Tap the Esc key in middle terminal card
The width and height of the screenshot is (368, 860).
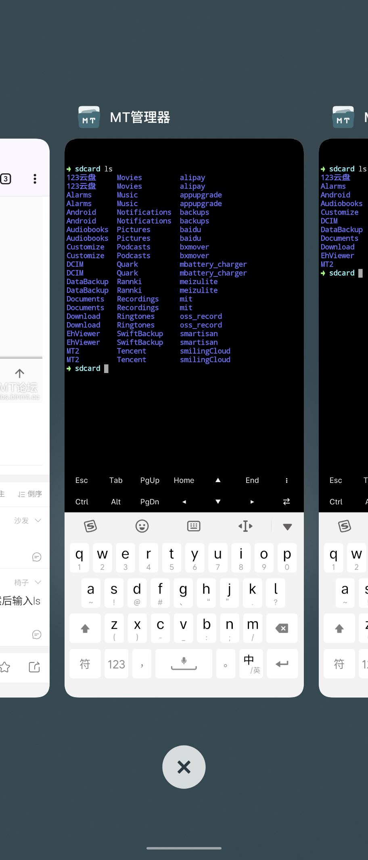pos(82,480)
